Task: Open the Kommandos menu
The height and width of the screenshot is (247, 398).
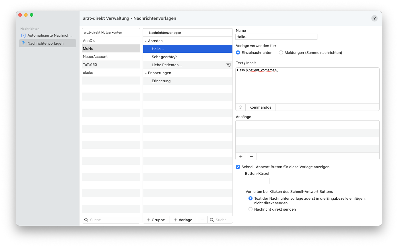Action: click(260, 107)
